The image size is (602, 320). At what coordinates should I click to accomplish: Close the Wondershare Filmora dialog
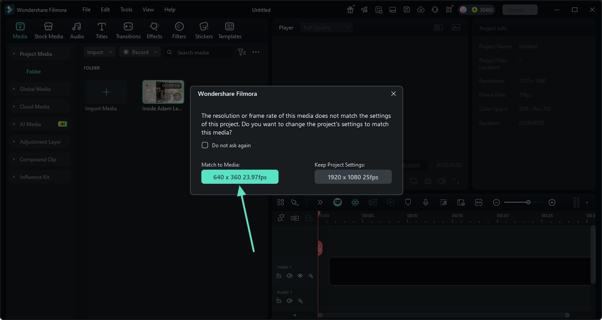(393, 94)
